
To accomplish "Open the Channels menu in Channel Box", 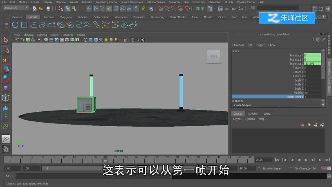I will (x=238, y=45).
